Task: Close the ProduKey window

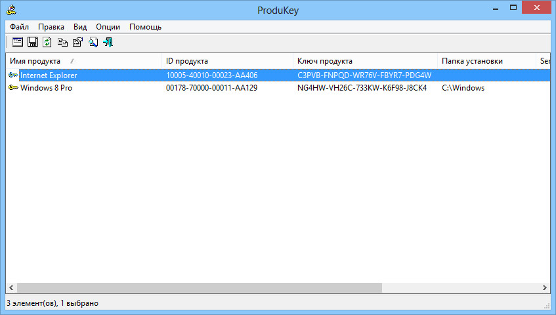Action: coord(537,8)
